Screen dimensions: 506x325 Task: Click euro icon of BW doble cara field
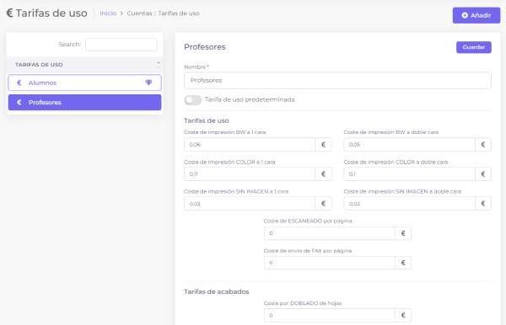(483, 145)
